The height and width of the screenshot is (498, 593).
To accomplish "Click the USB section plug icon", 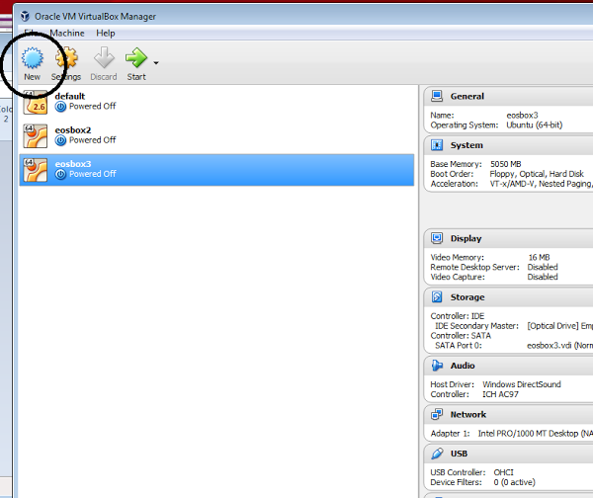I will [437, 454].
